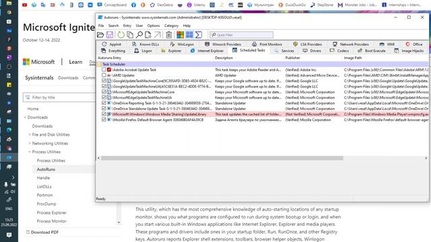The height and width of the screenshot is (242, 431).
Task: Enable the Adobe Acrobat Update Task checkbox
Action: tap(104, 70)
